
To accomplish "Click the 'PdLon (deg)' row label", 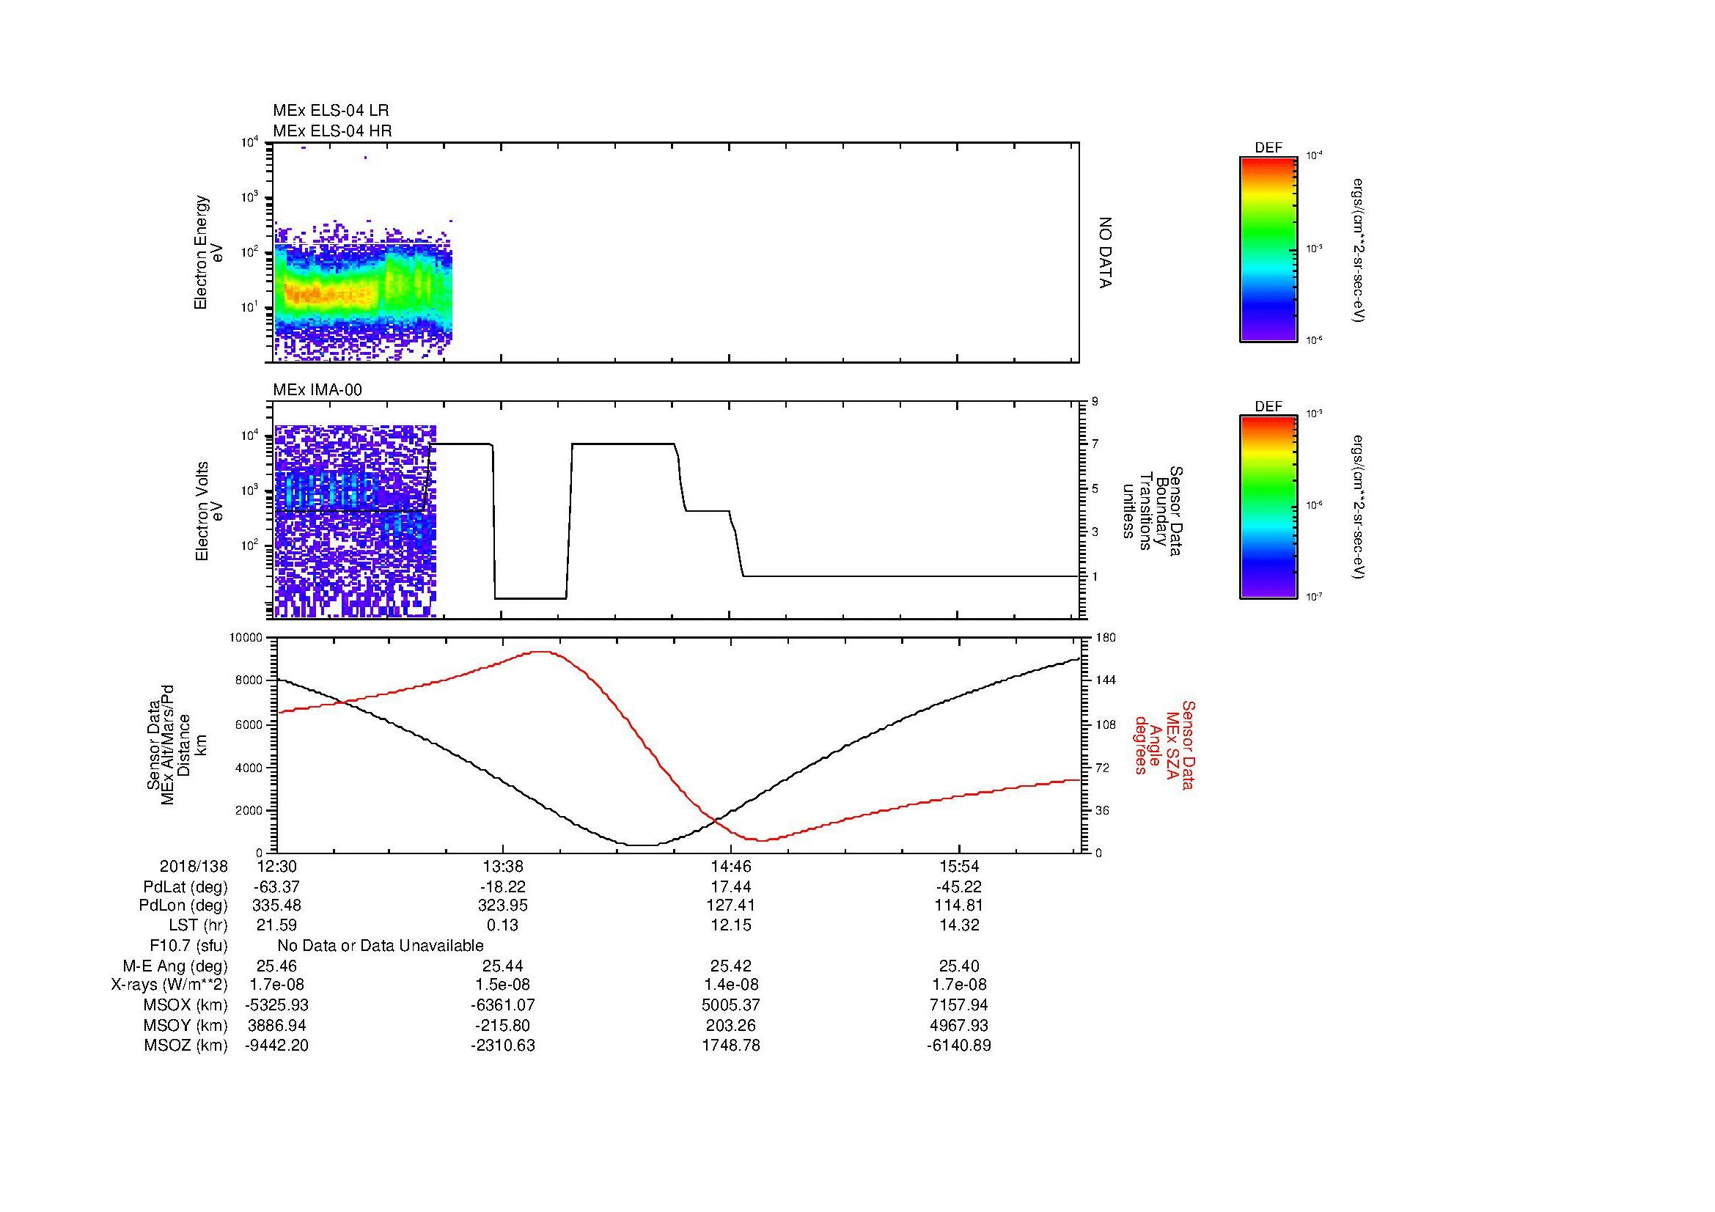I will (183, 906).
